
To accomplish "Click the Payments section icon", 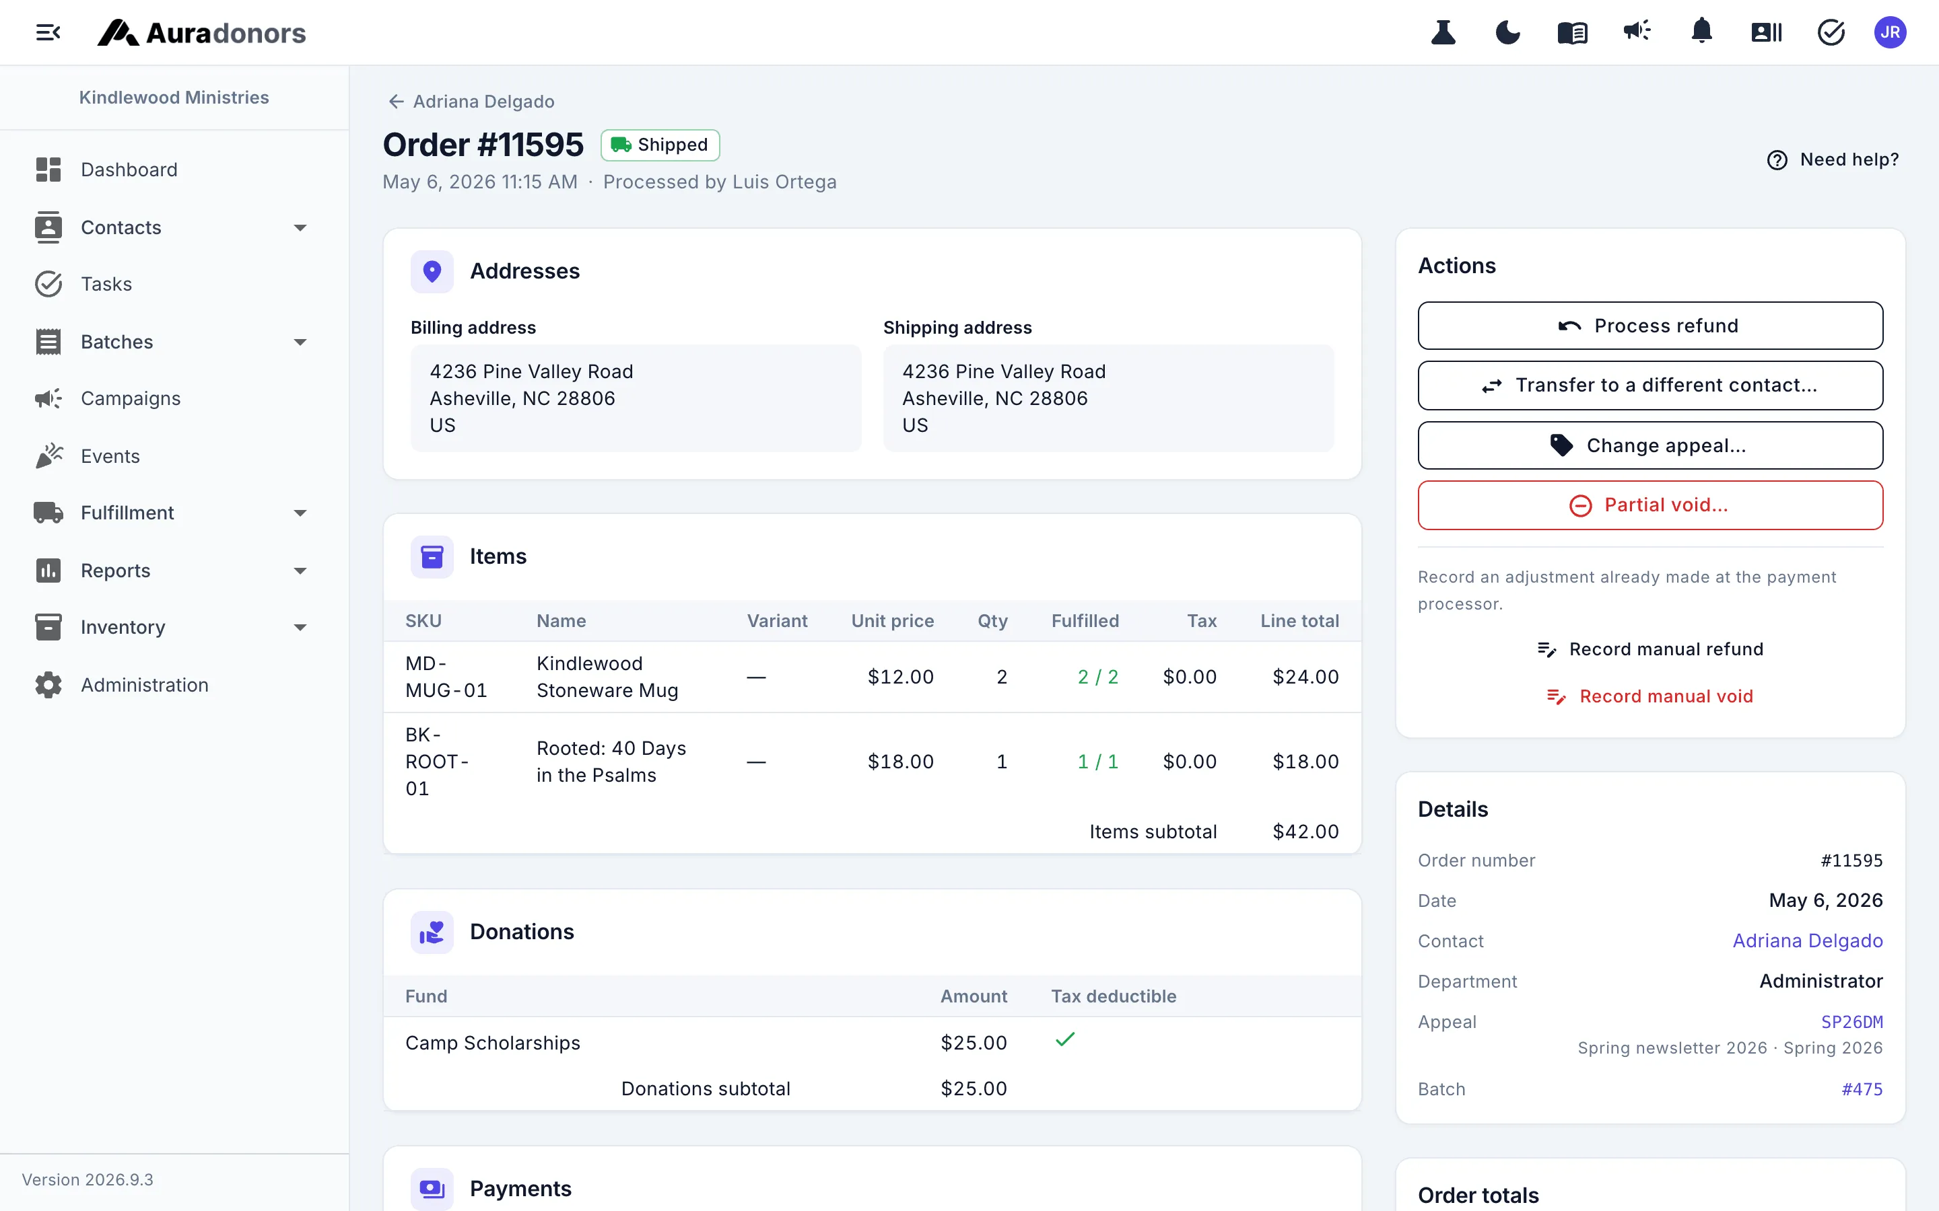I will (432, 1189).
